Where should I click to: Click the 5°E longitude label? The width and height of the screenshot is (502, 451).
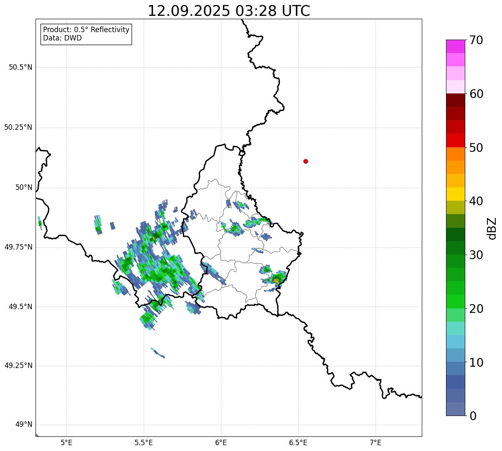coord(66,442)
